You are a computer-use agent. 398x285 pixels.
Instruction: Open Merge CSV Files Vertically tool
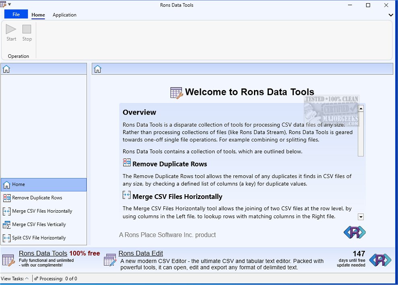point(39,224)
